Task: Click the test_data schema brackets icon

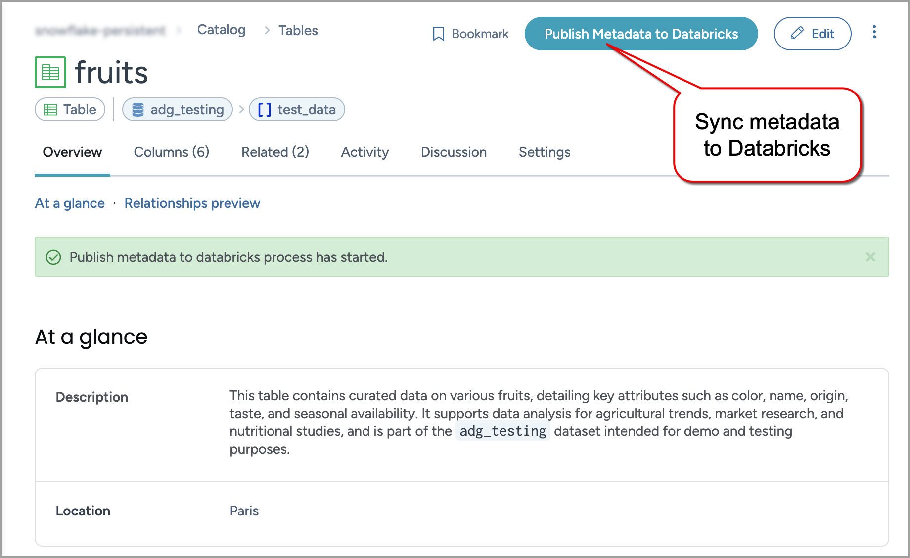Action: point(265,110)
